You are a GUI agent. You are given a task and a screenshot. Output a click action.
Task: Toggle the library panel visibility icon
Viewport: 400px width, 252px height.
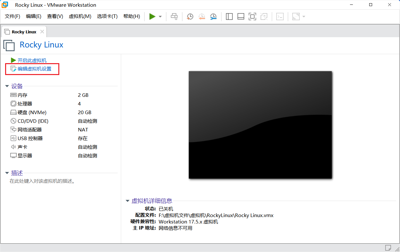click(x=229, y=16)
